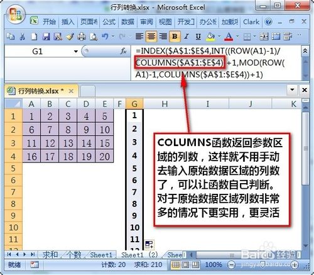Collapse the formula bar chevron
Screen dimensions: 314x275
pyautogui.click(x=305, y=51)
